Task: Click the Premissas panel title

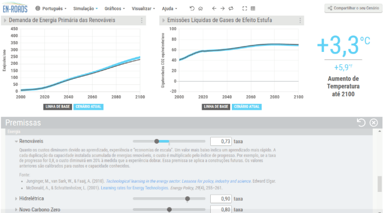Action: (23, 123)
